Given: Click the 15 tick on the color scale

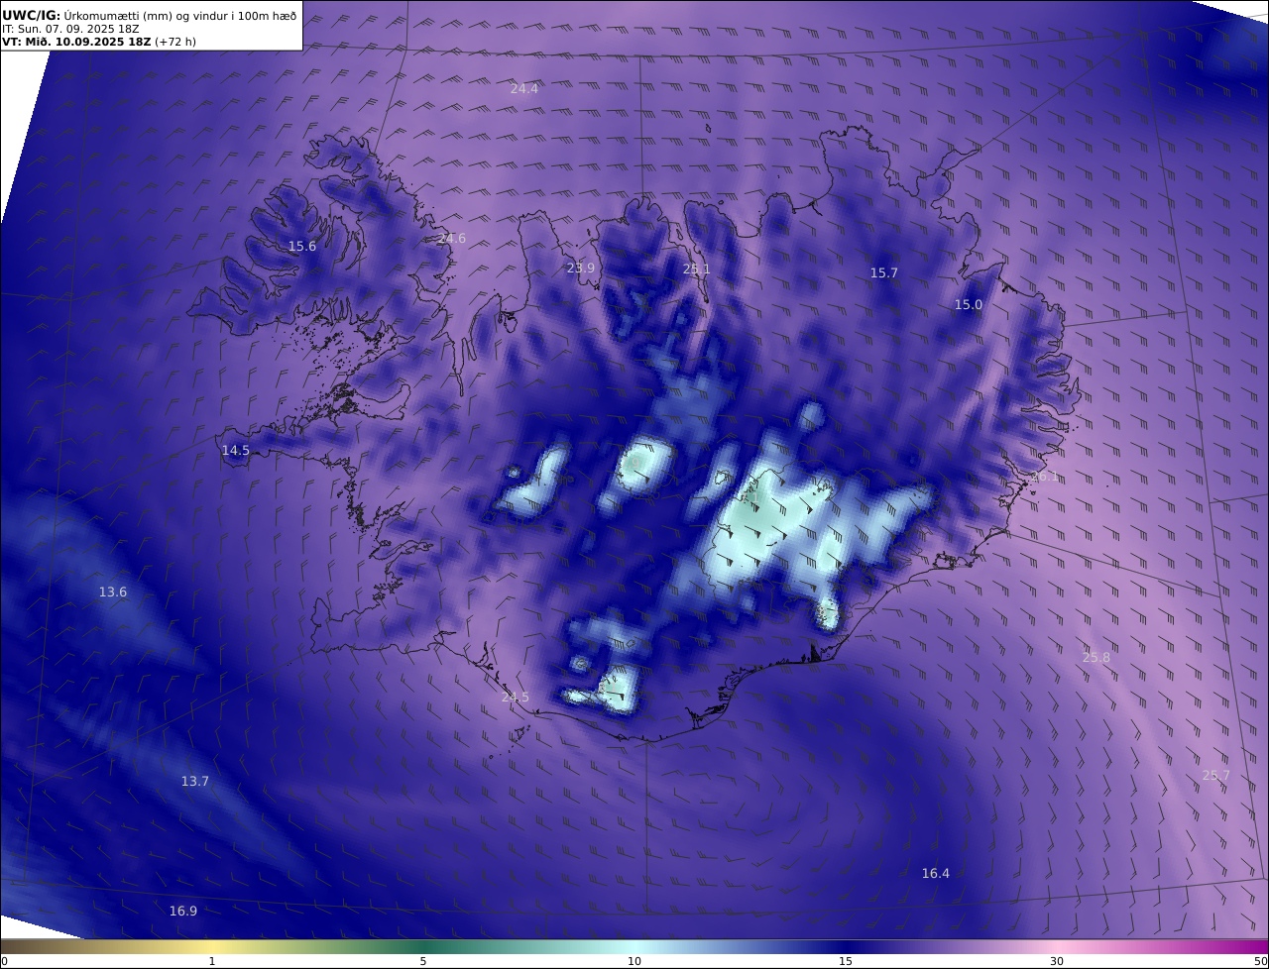Looking at the screenshot, I should click(846, 961).
